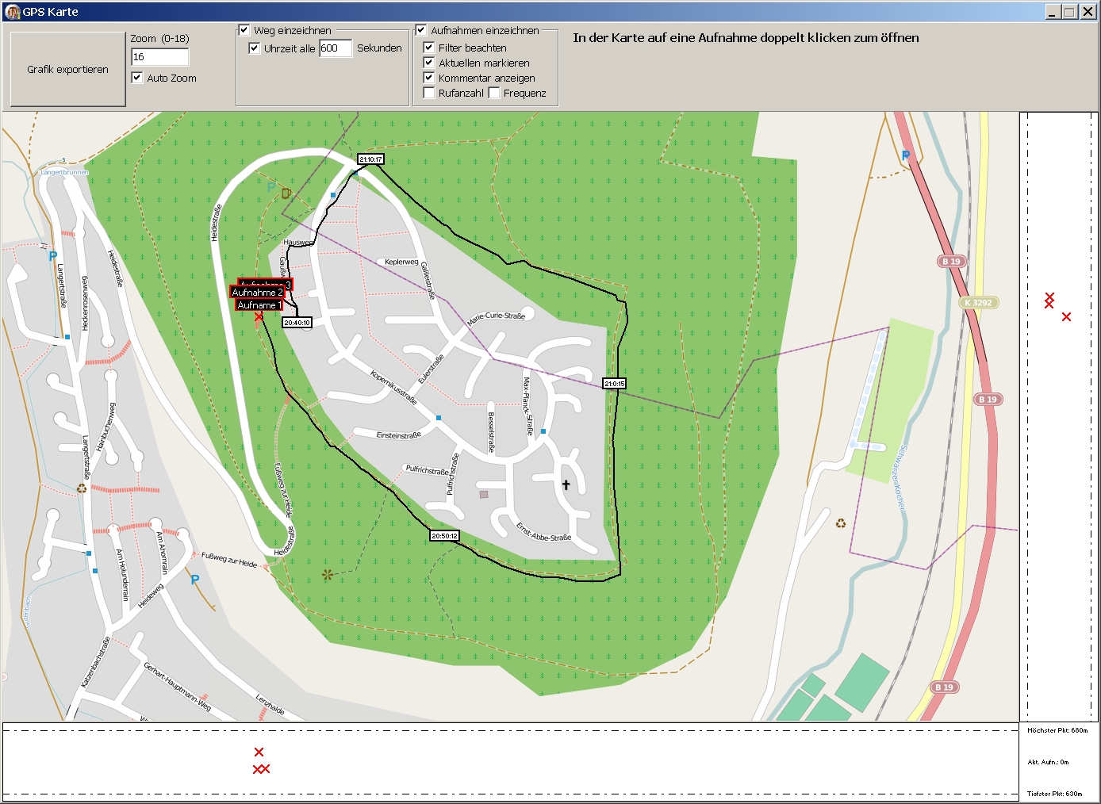Screen dimensions: 1101x804
Task: Click the church cross icon on the map
Action: click(x=566, y=484)
